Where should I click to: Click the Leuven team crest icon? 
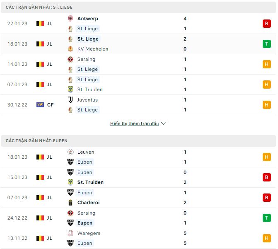pyautogui.click(x=70, y=152)
